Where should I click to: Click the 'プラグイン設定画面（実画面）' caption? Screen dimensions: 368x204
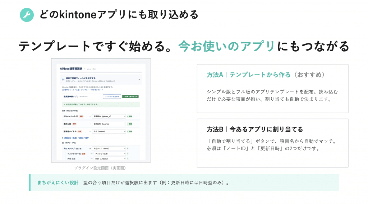point(101,168)
